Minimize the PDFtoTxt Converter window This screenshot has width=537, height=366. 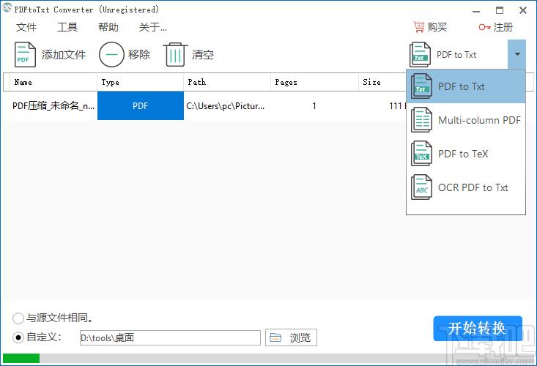pyautogui.click(x=476, y=10)
